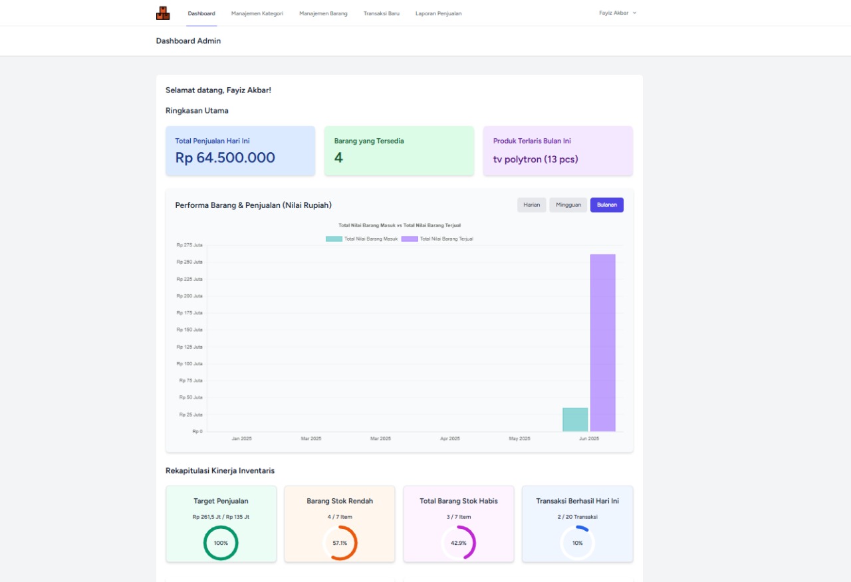The image size is (851, 582).
Task: Switch chart to Harian view
Action: (x=531, y=205)
